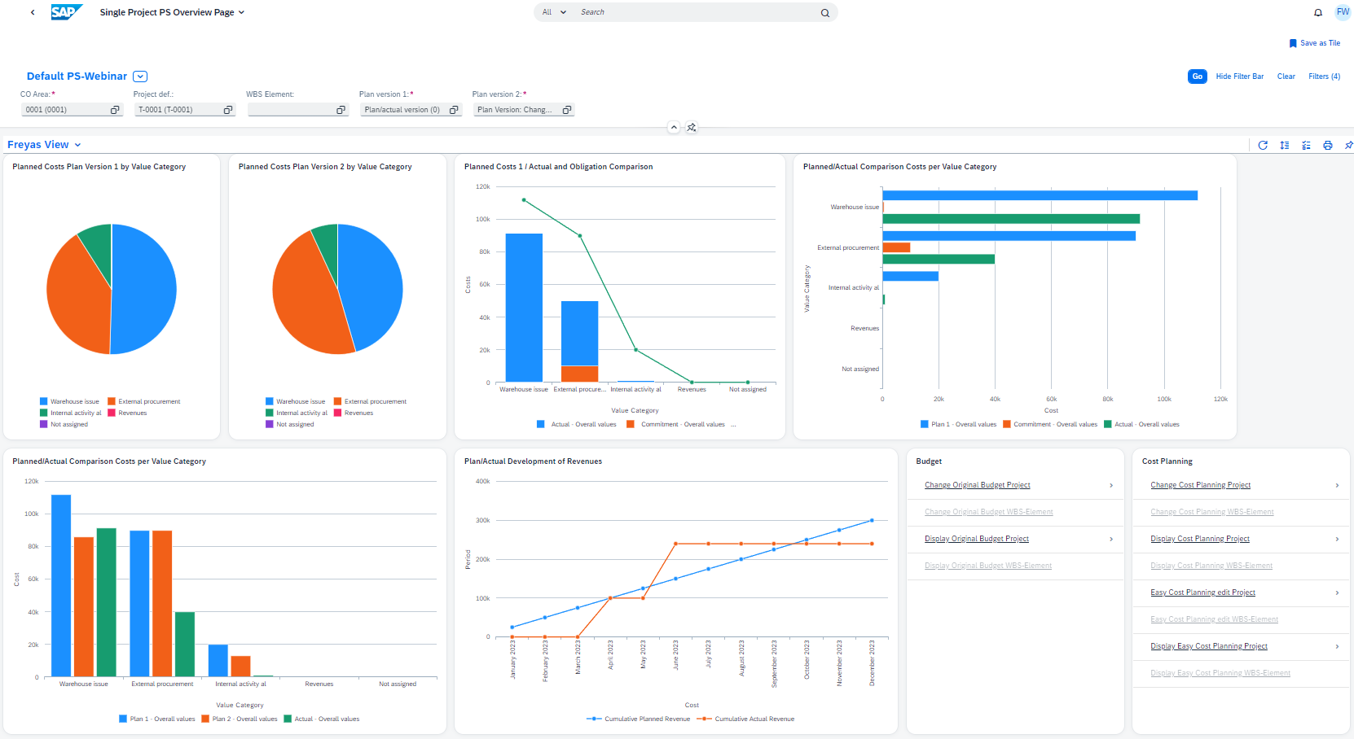Open Display Easy Cost Planning Project link
The height and width of the screenshot is (739, 1354).
[1209, 646]
